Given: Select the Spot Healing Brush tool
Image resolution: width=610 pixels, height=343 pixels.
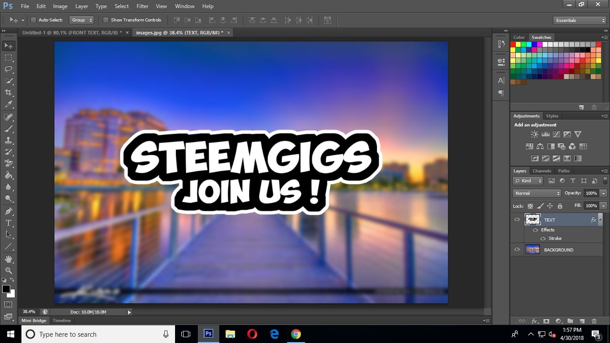Looking at the screenshot, I should (x=8, y=117).
